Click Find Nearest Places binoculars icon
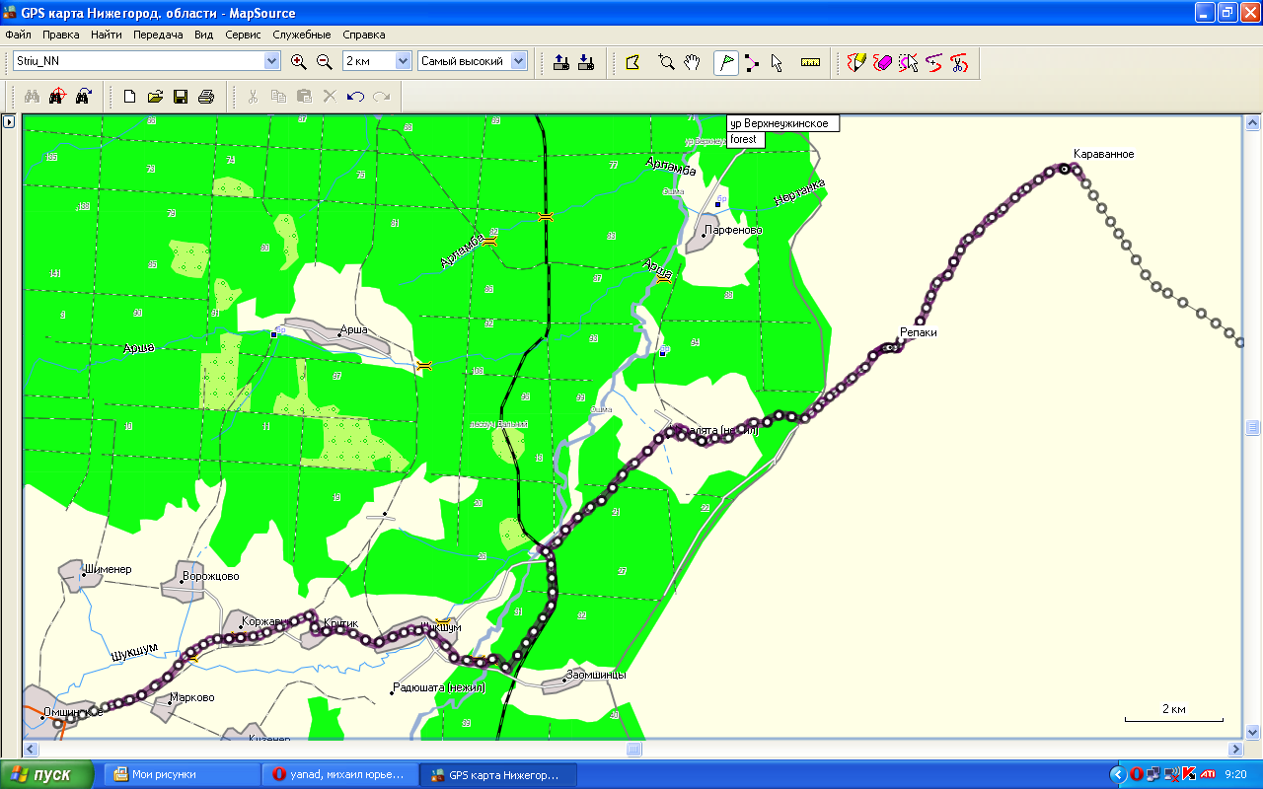The image size is (1263, 789). (x=57, y=97)
